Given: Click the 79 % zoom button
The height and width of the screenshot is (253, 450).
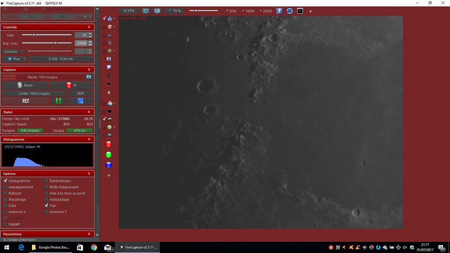Looking at the screenshot, I should tap(174, 11).
